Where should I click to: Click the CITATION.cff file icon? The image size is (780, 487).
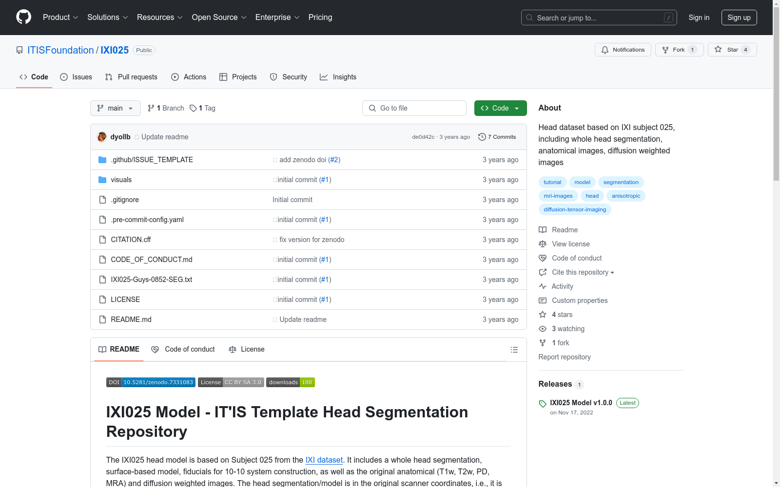102,240
